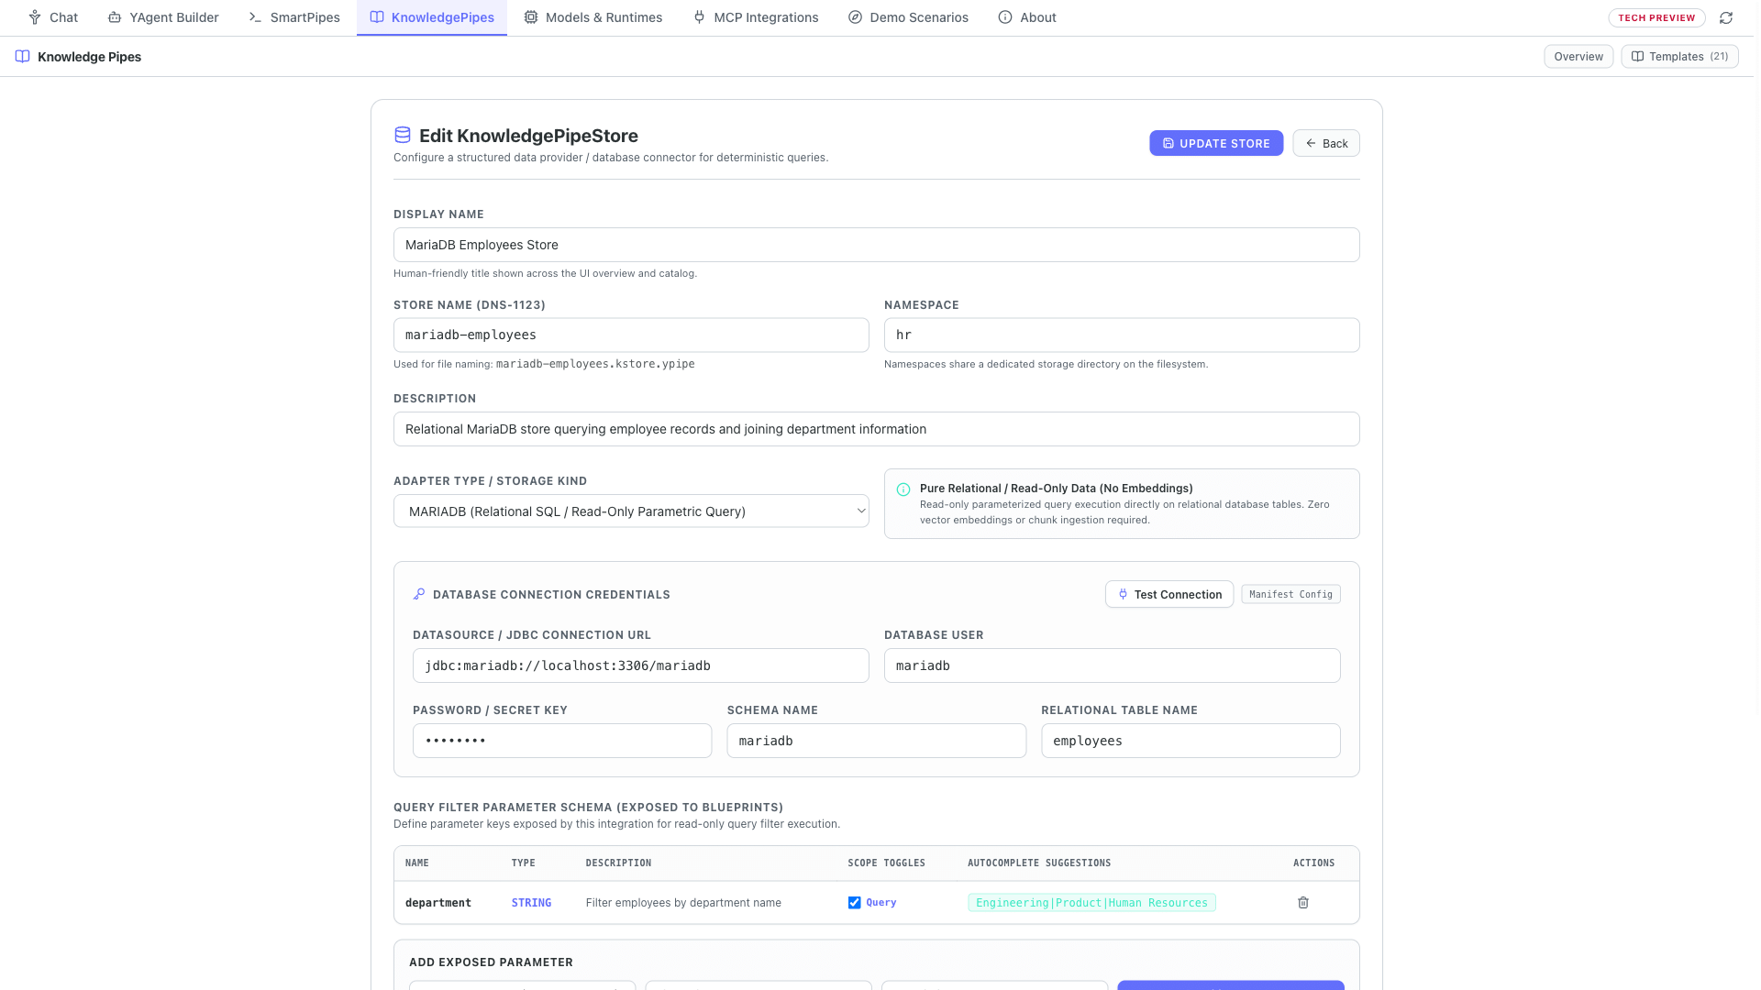1761x990 pixels.
Task: Open the Overview button
Action: tap(1578, 57)
